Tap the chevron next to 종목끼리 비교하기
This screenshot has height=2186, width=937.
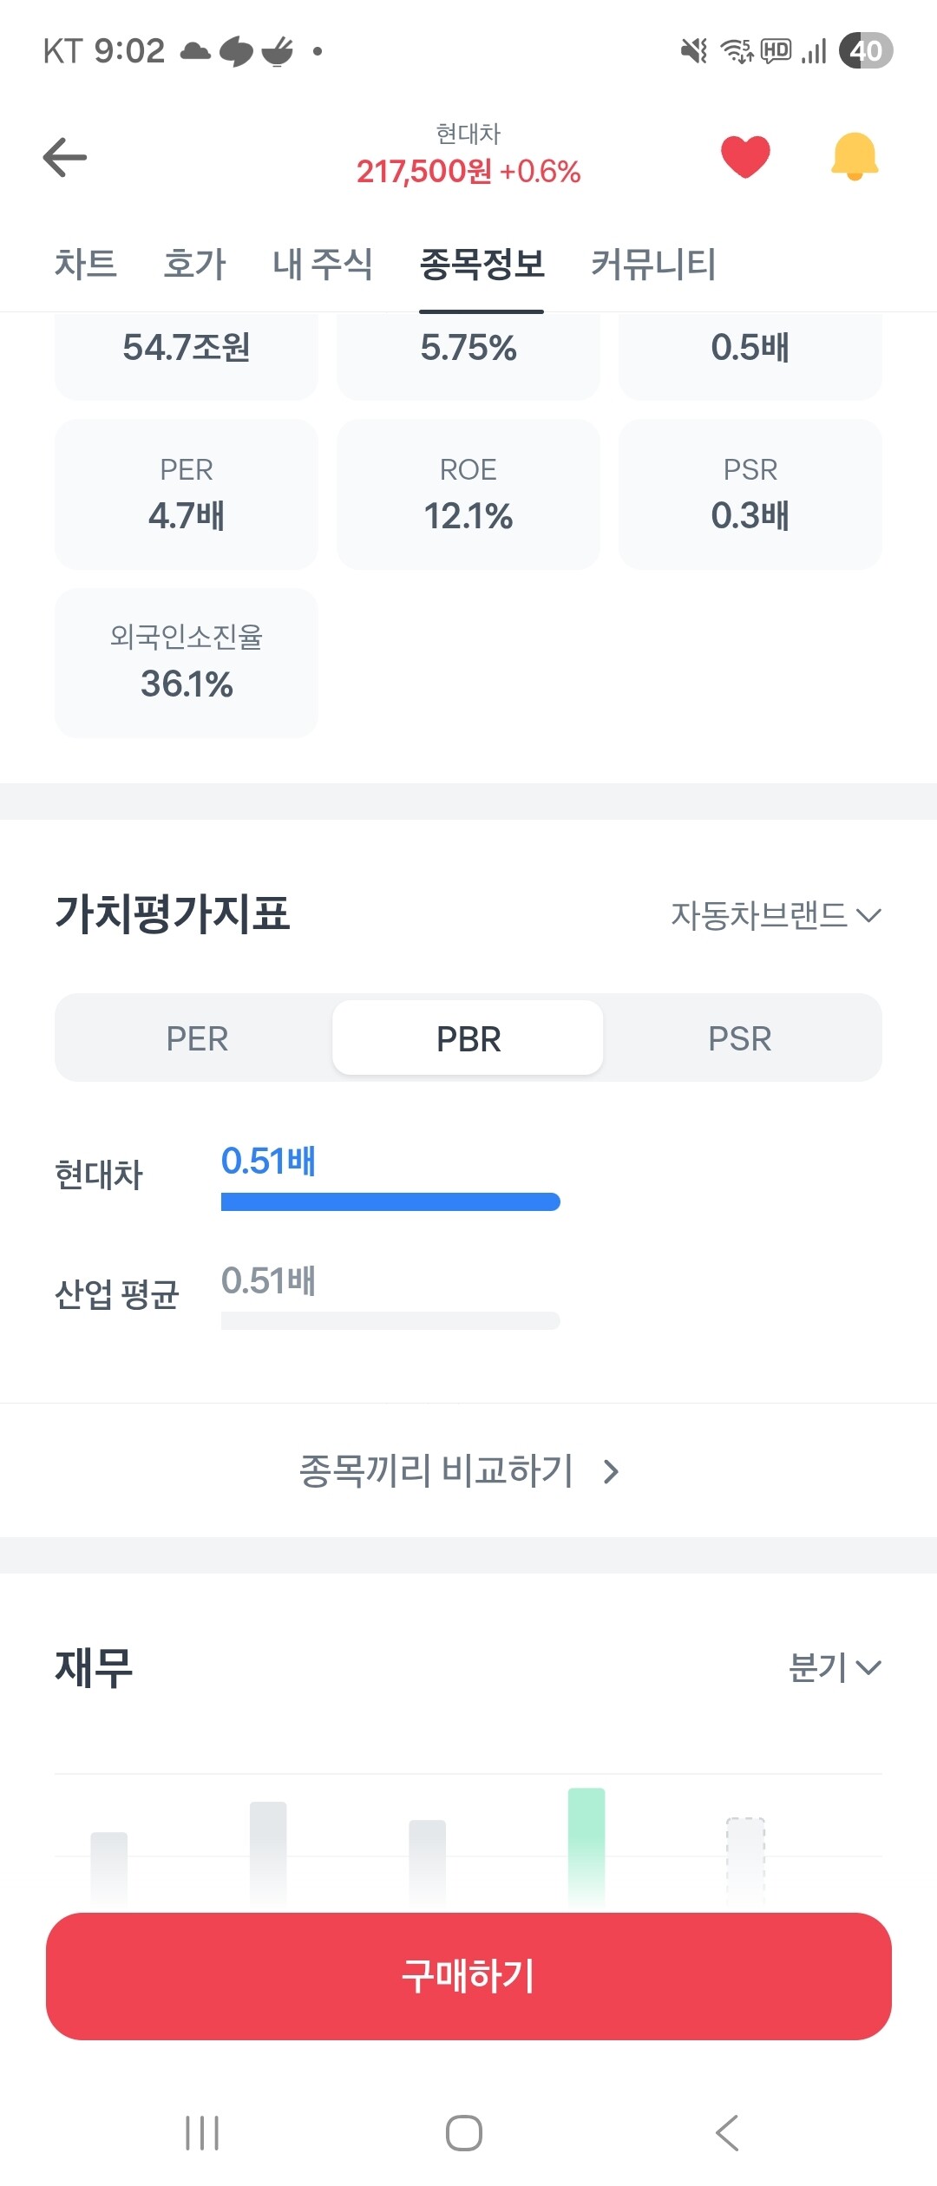coord(612,1471)
